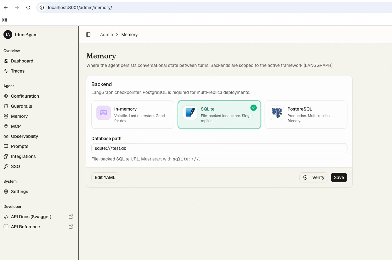This screenshot has width=392, height=260.
Task: Click the Database path input field
Action: (x=219, y=148)
